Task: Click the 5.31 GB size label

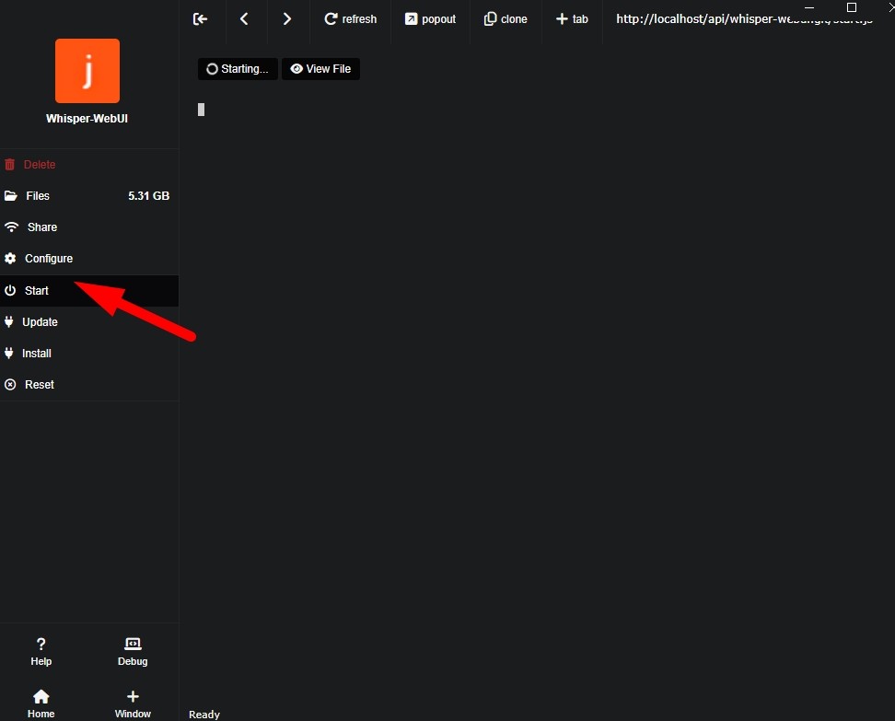Action: click(x=148, y=196)
